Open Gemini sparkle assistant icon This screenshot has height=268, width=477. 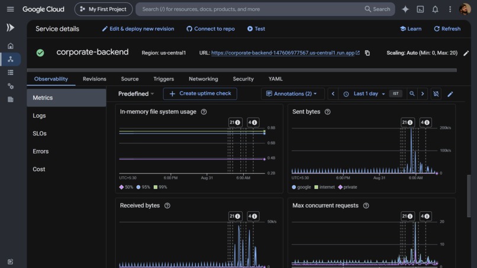pyautogui.click(x=405, y=9)
